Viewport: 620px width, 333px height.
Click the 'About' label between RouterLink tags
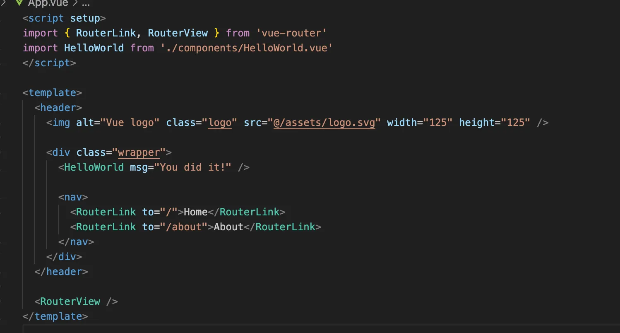pos(228,227)
